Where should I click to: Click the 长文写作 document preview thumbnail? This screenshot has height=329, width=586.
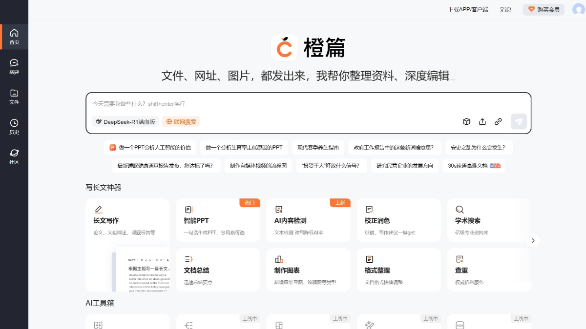pyautogui.click(x=140, y=269)
